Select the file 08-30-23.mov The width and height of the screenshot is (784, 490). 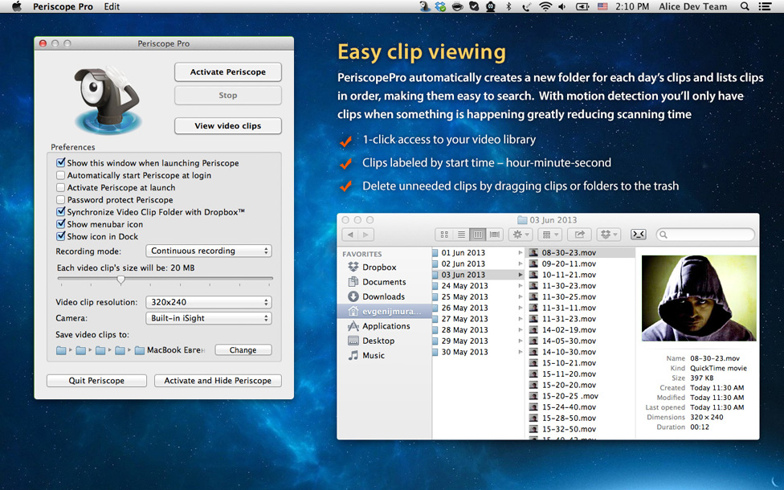[569, 253]
